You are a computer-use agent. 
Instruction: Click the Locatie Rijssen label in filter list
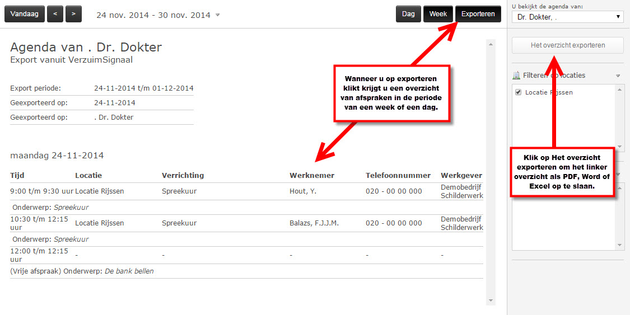549,92
